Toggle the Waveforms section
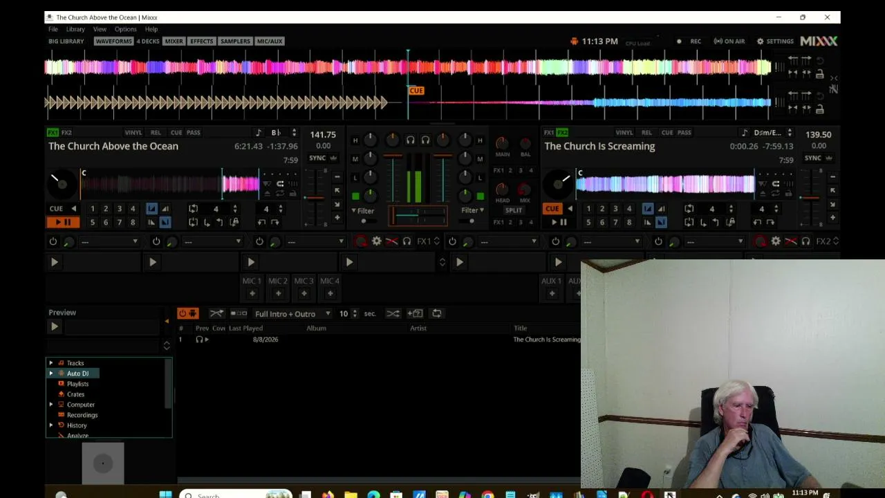Screen dimensions: 885x498 coord(113,41)
